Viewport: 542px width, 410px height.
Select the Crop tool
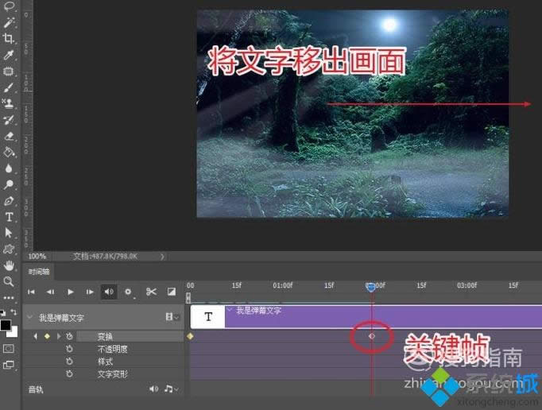(x=9, y=38)
